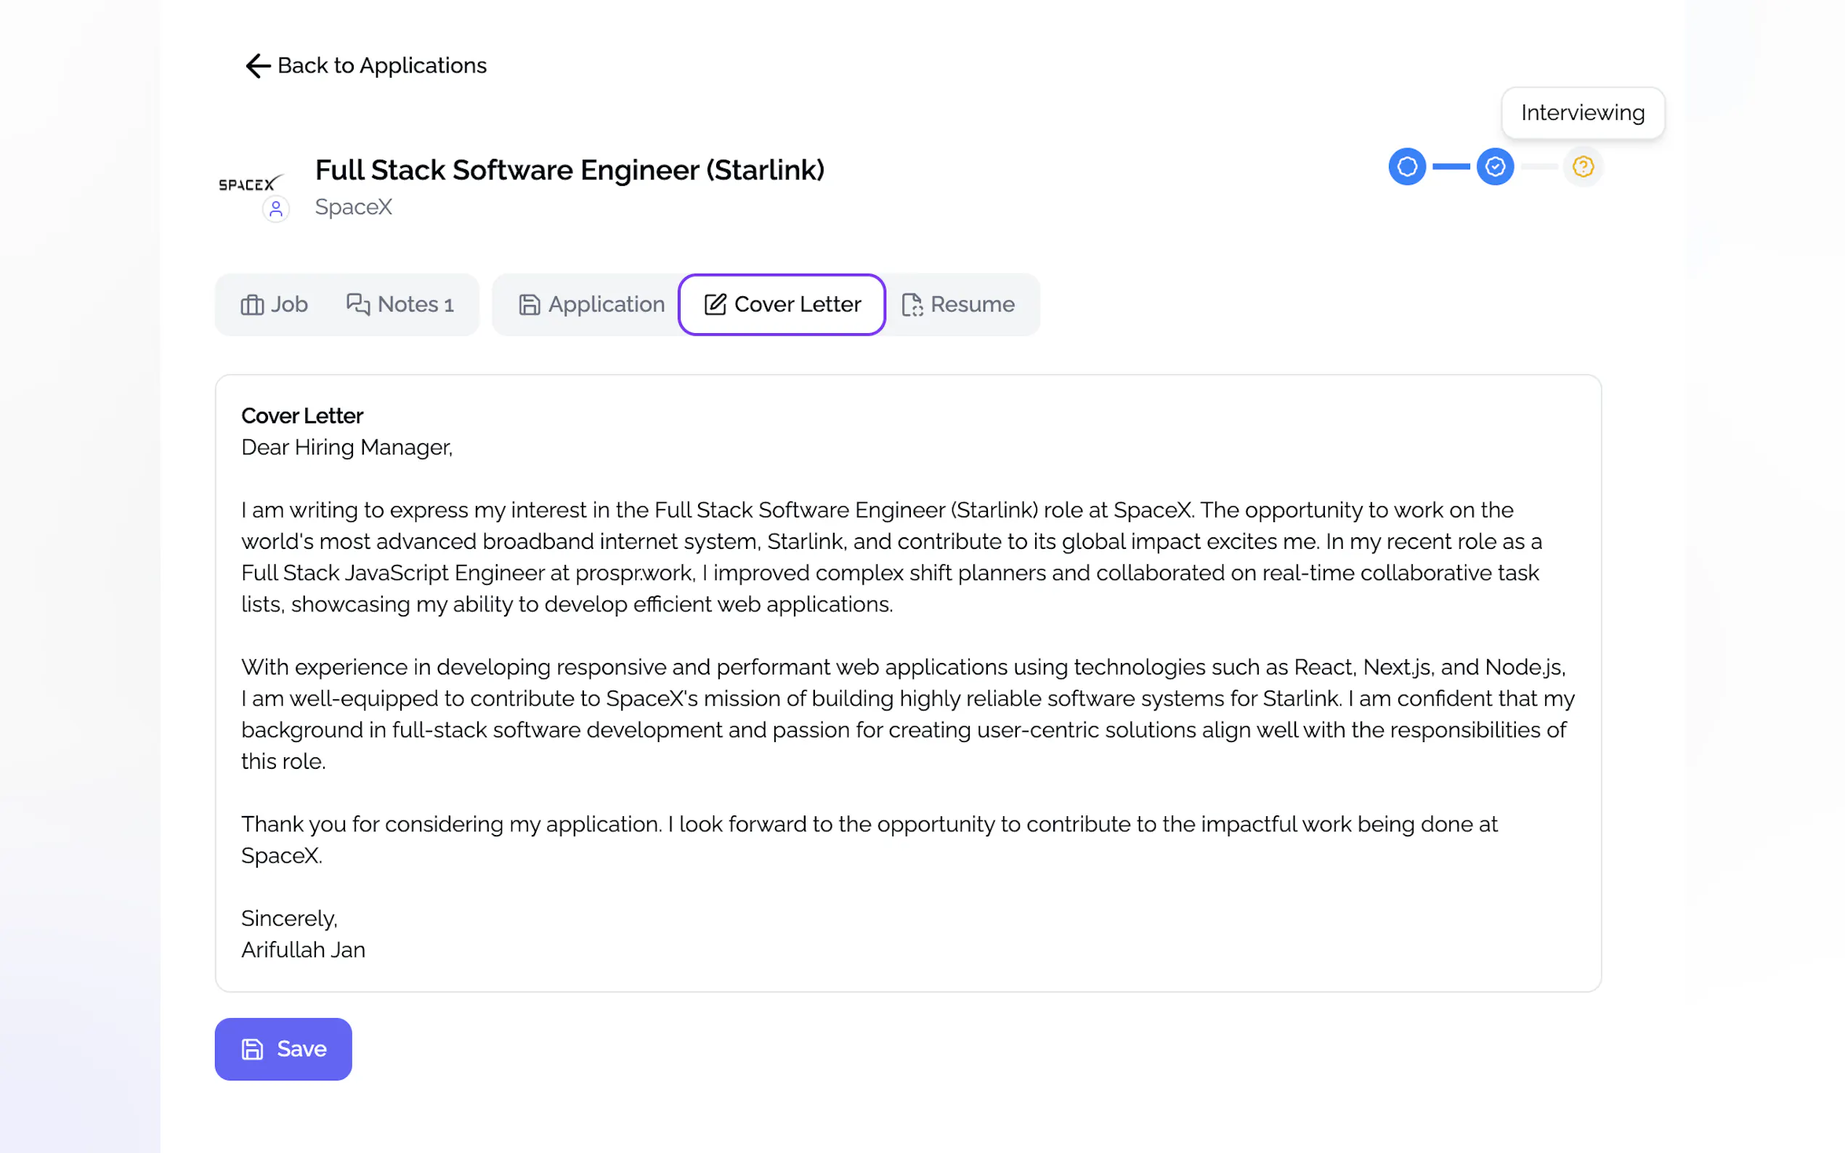Screen dimensions: 1845x1153
Task: Click the SpaceX company name text
Action: pyautogui.click(x=354, y=207)
